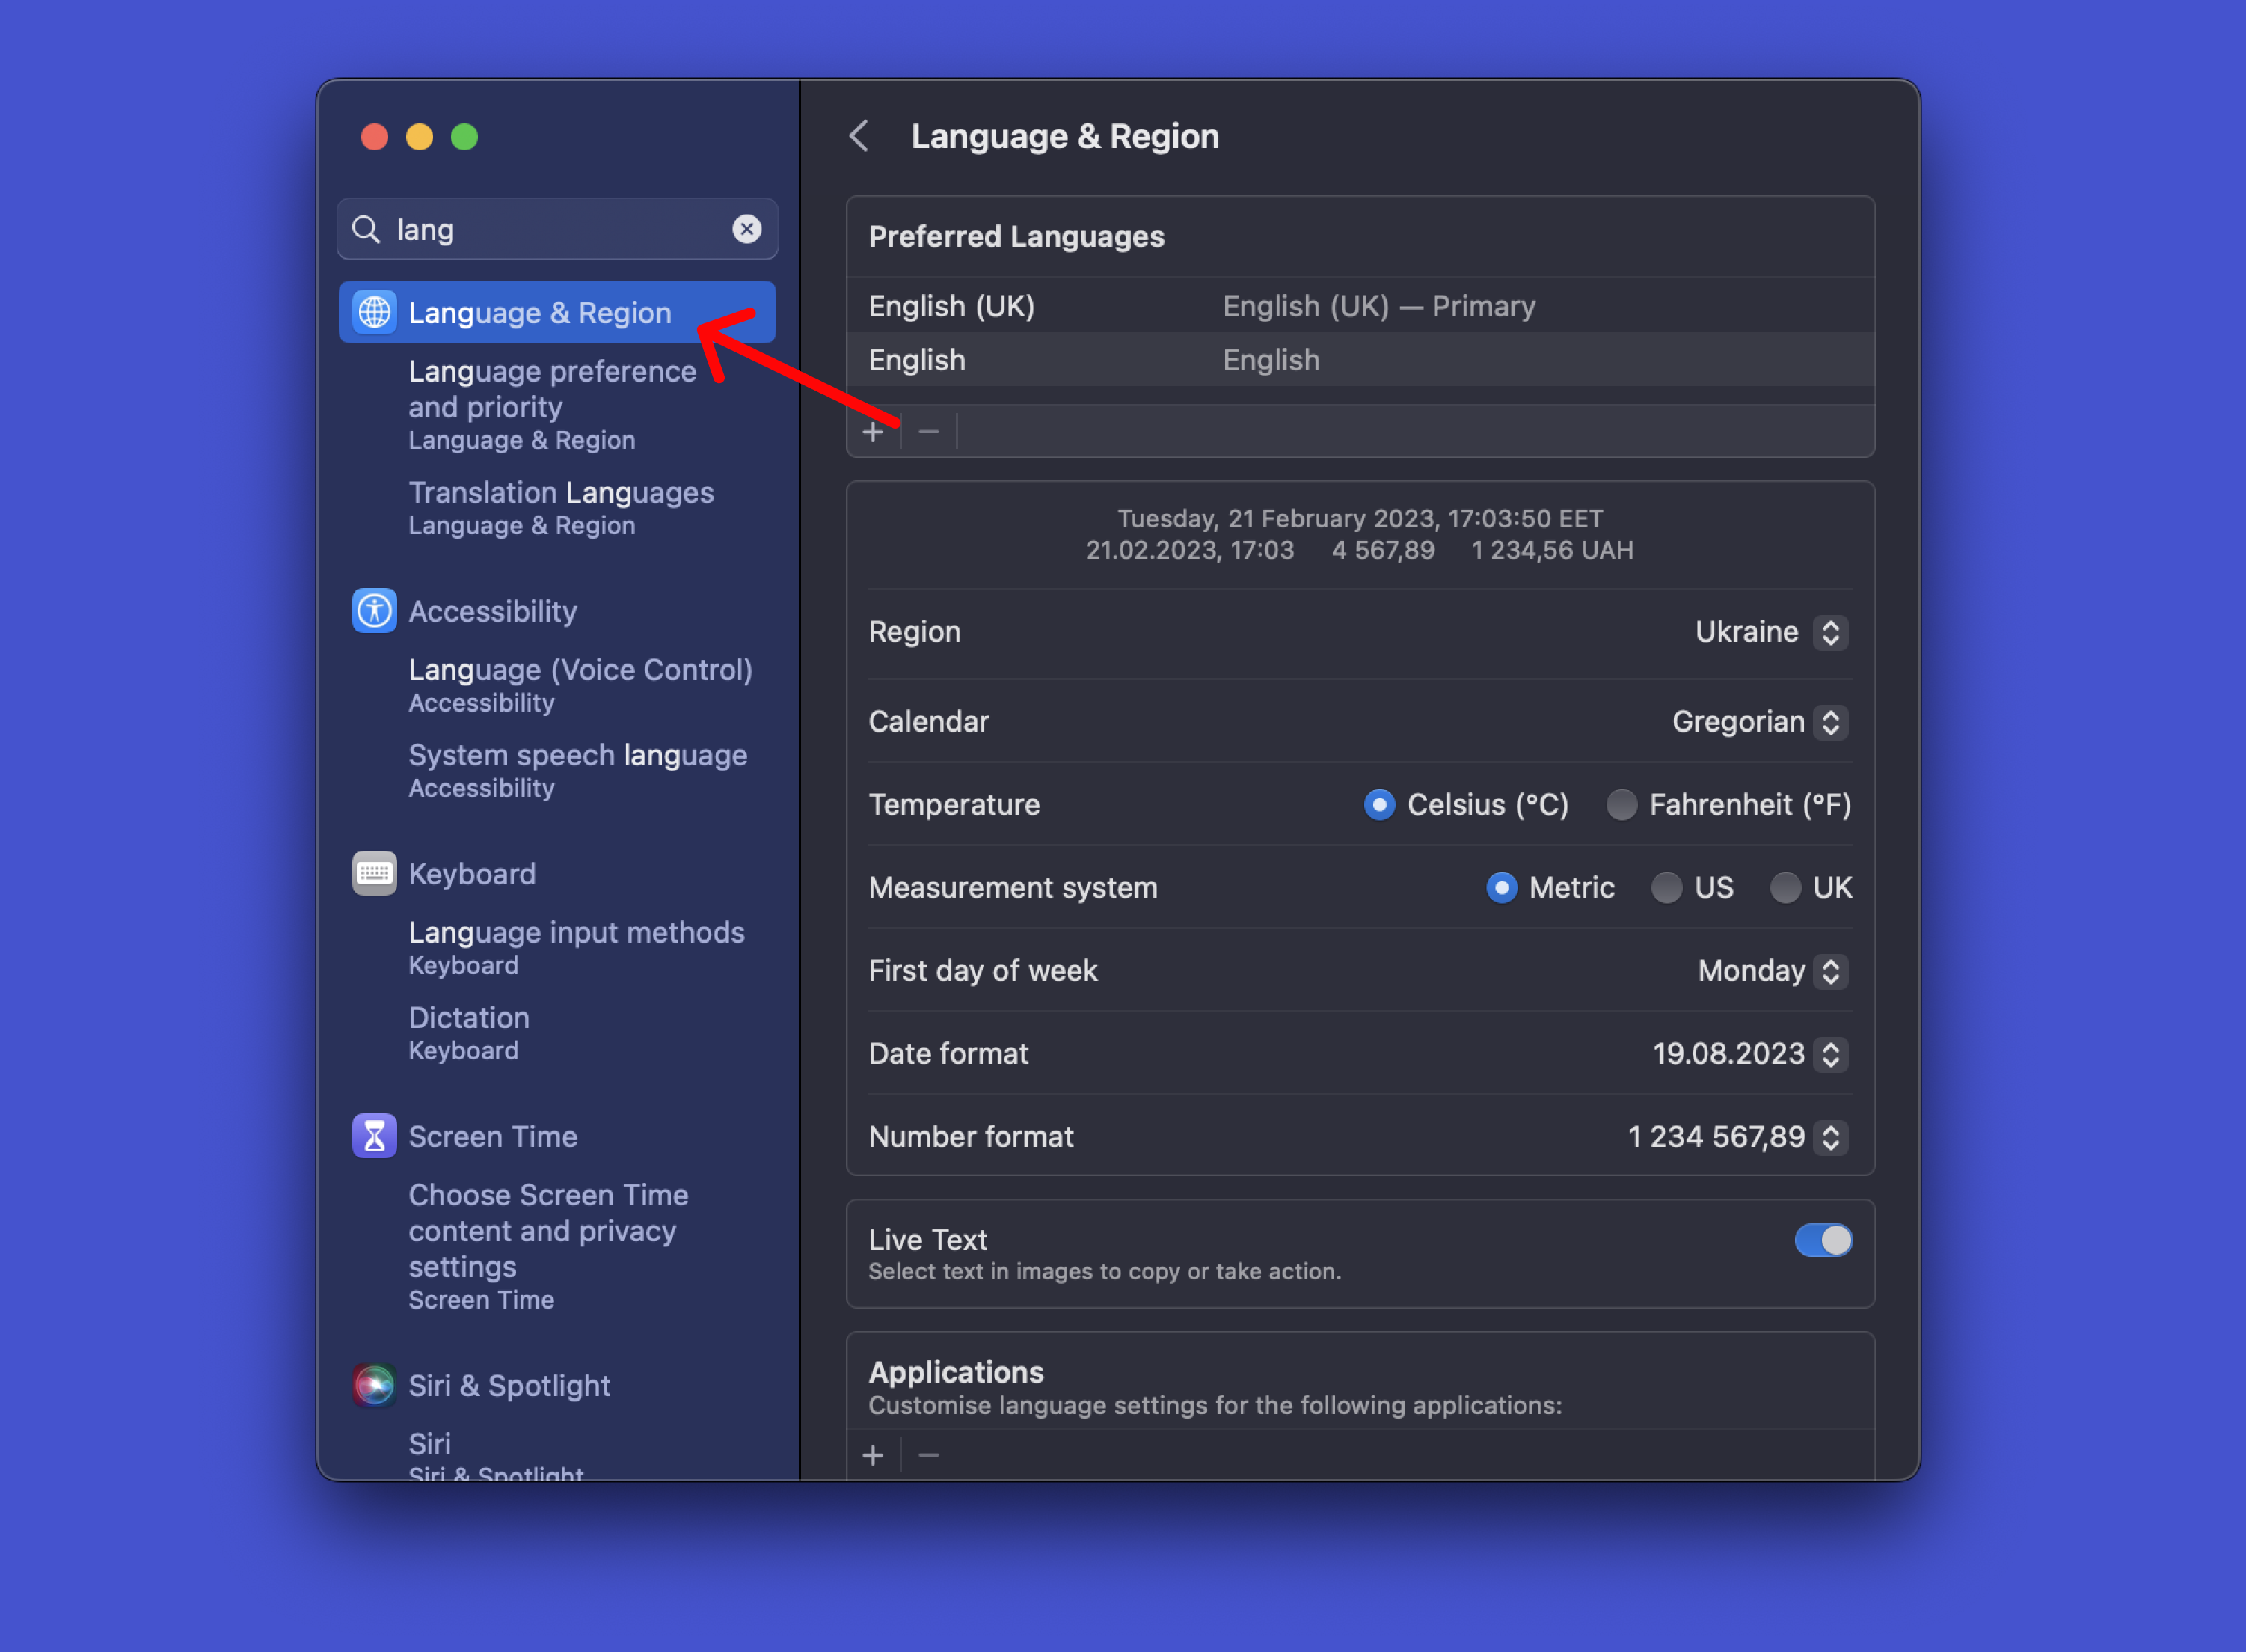Select Celsius temperature option
The width and height of the screenshot is (2246, 1652).
(1379, 804)
